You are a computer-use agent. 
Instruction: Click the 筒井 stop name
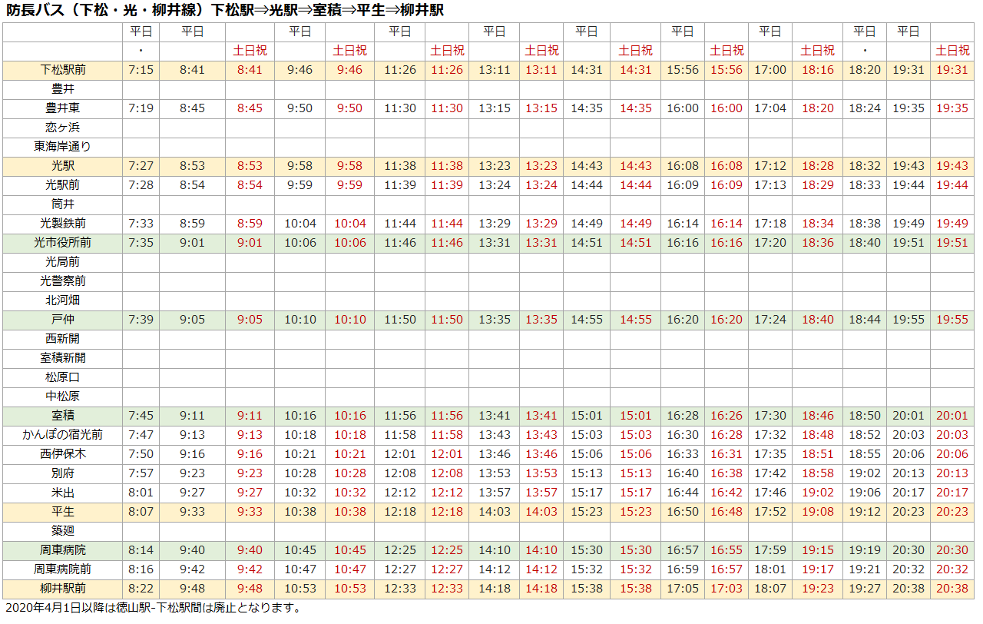(x=62, y=204)
